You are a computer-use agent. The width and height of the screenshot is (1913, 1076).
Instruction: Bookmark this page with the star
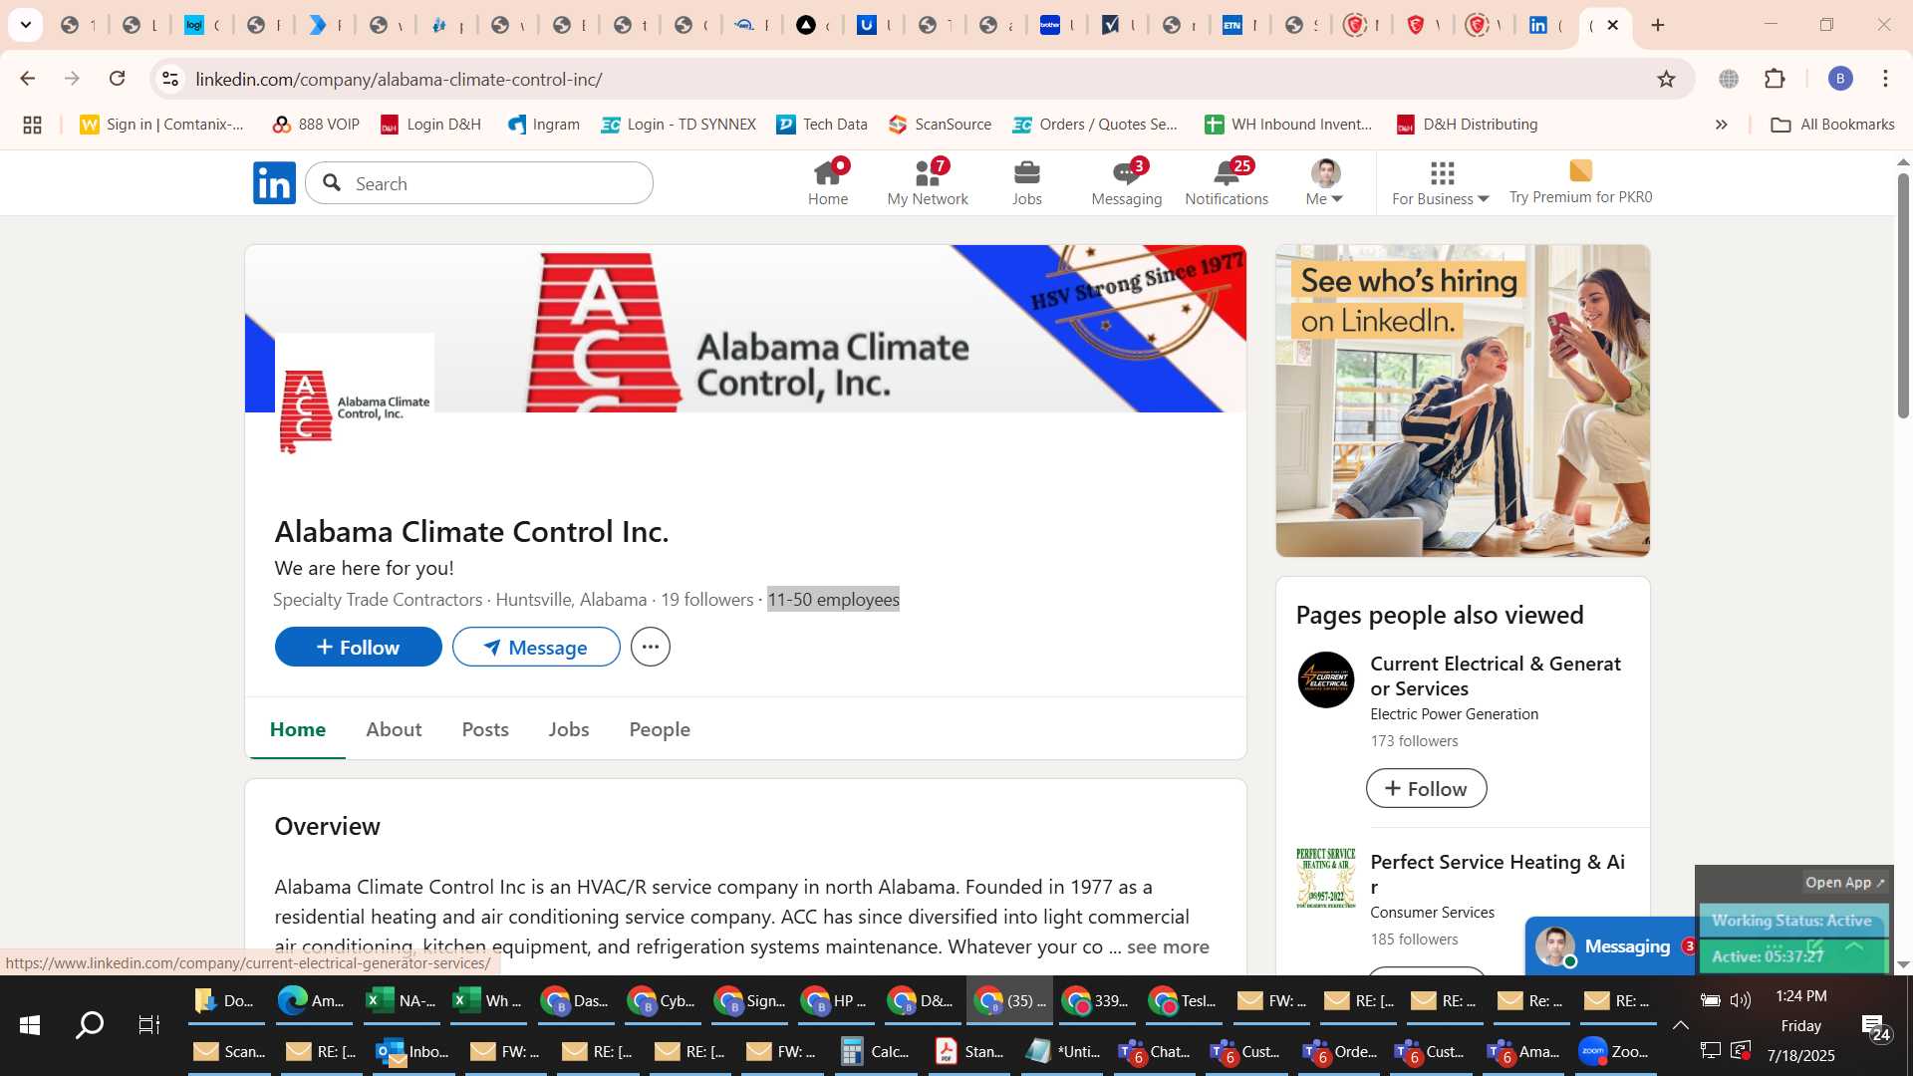tap(1666, 79)
